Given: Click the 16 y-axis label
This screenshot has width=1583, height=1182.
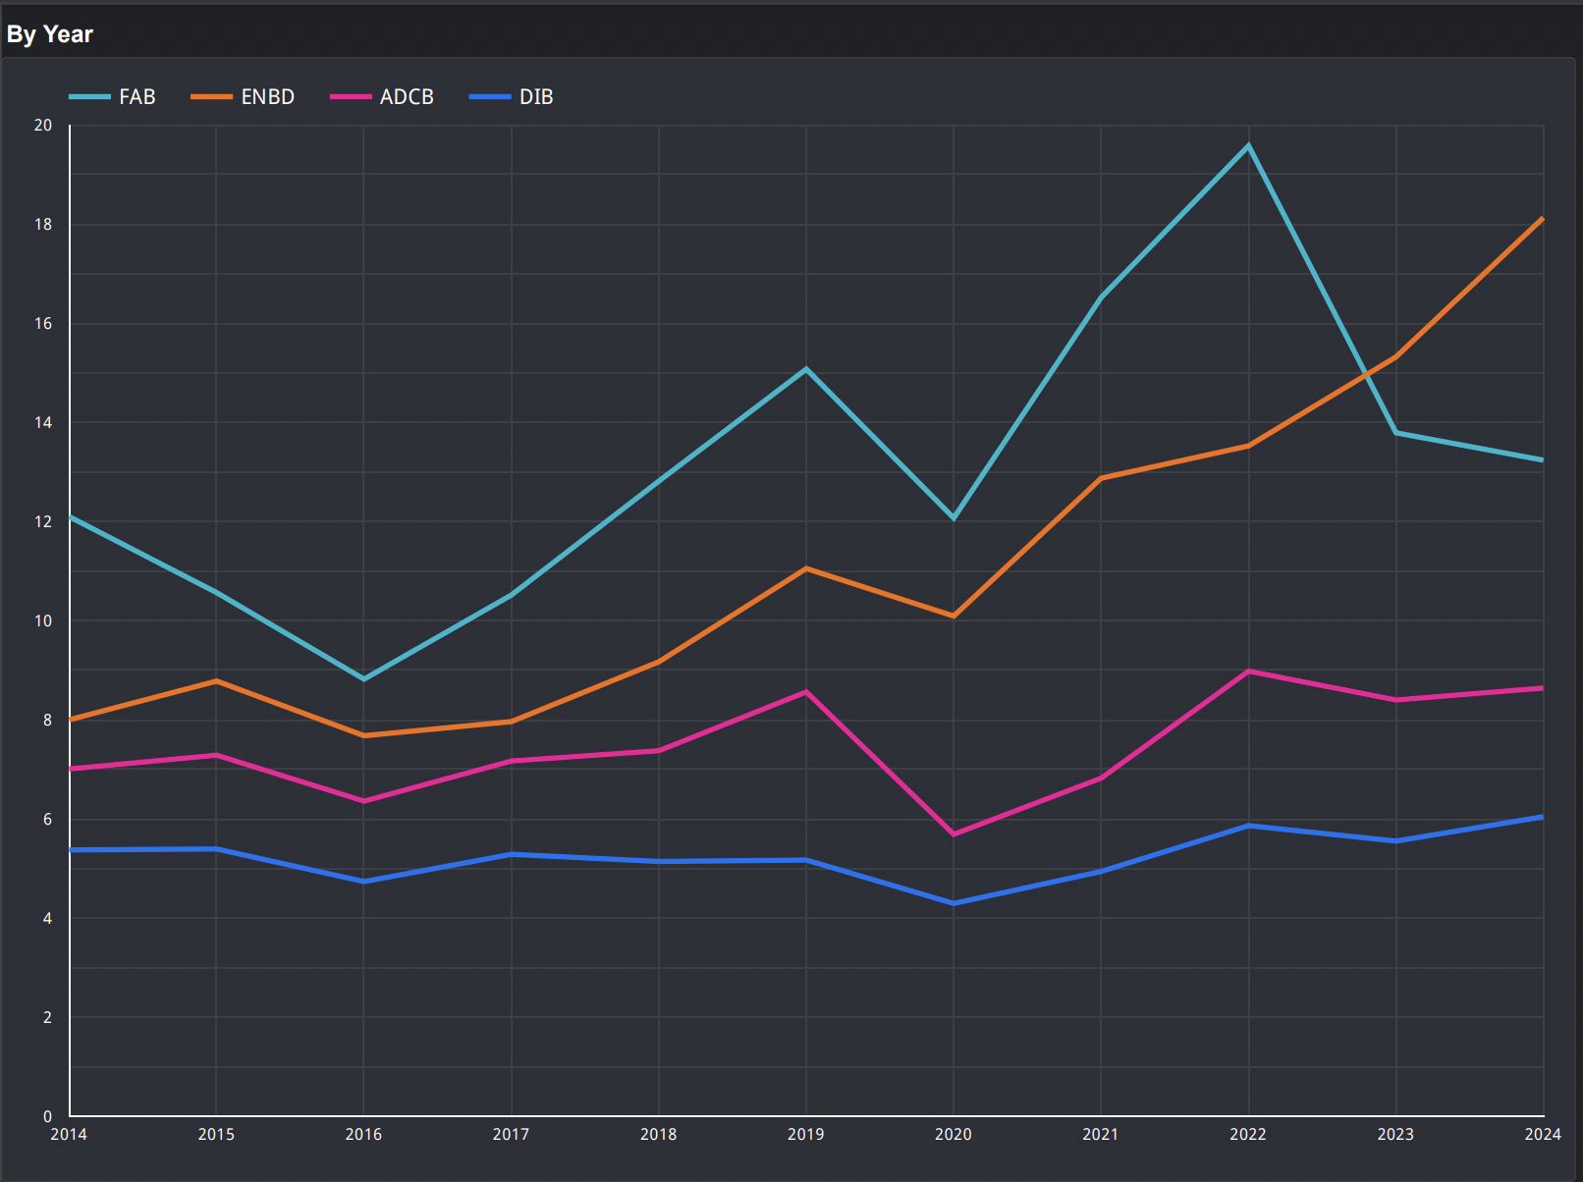Looking at the screenshot, I should [43, 324].
